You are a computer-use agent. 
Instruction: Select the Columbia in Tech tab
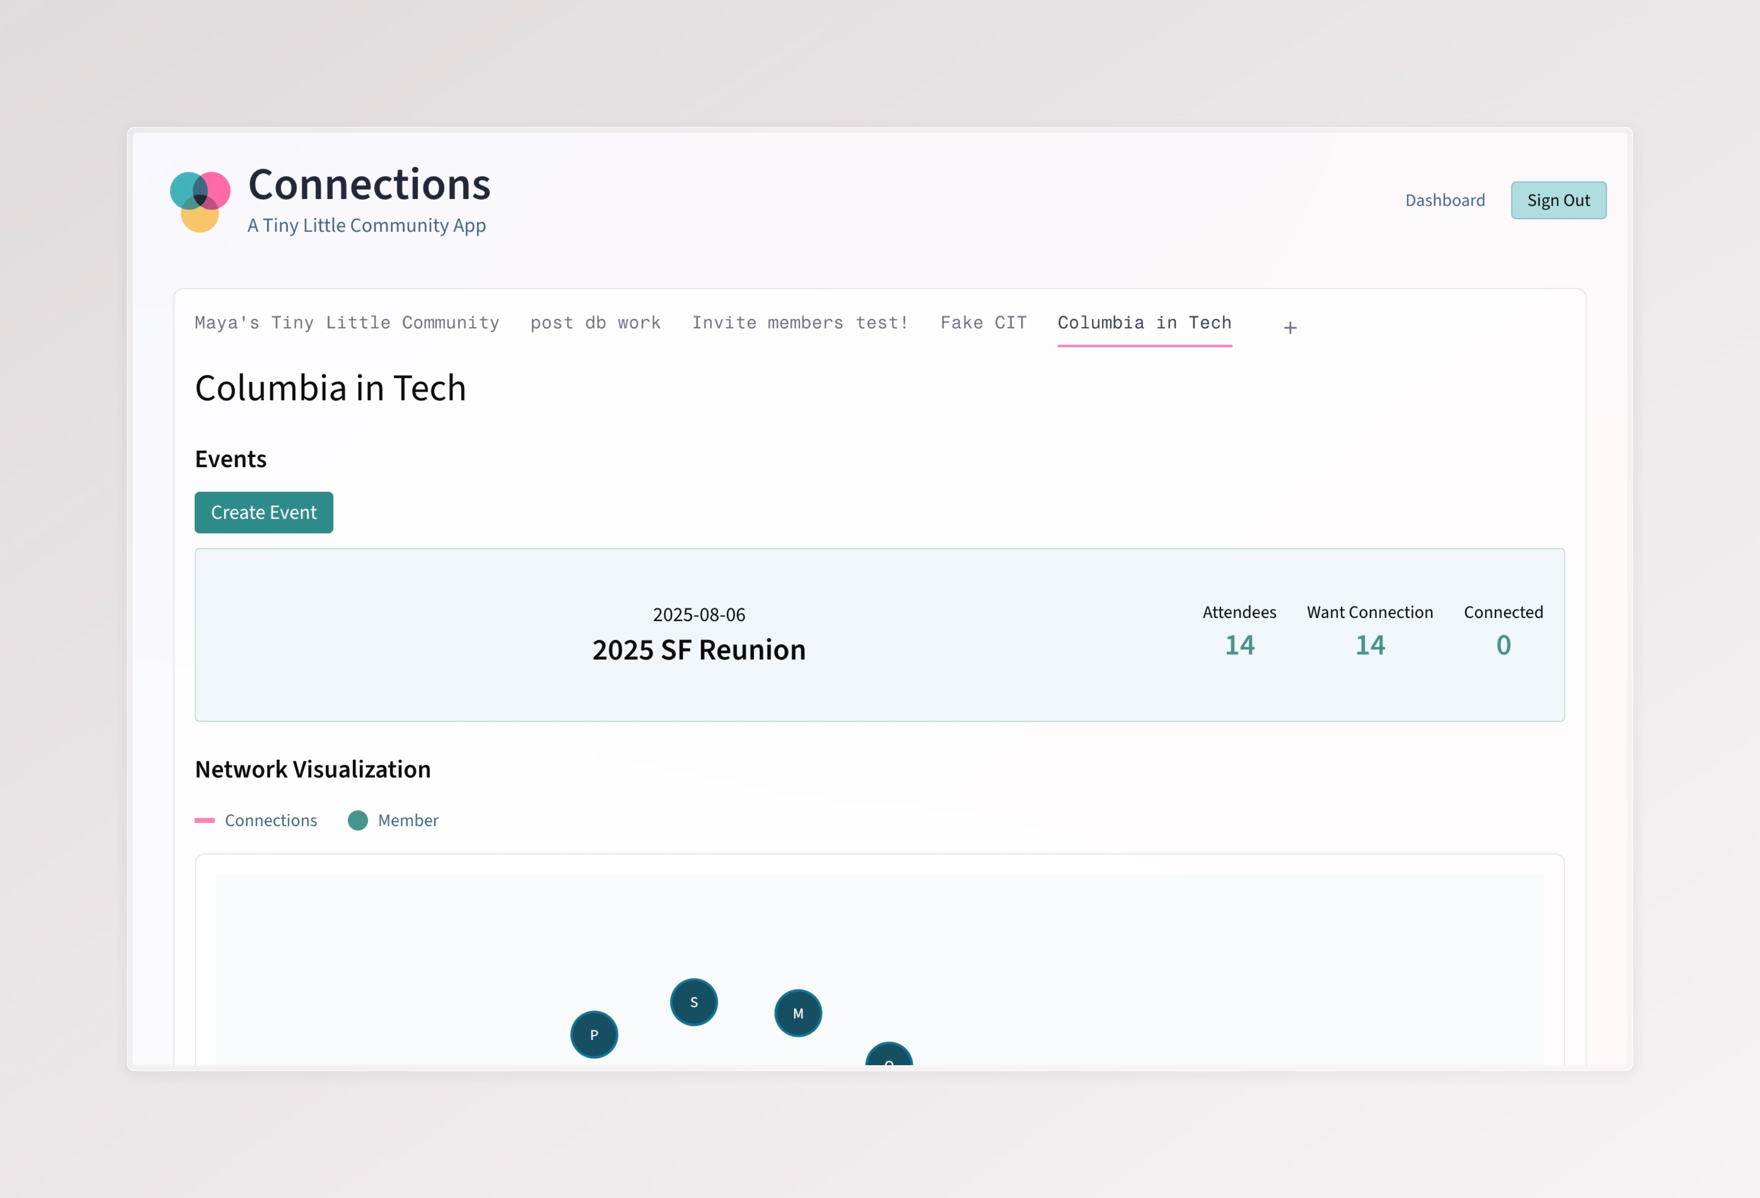pyautogui.click(x=1144, y=323)
